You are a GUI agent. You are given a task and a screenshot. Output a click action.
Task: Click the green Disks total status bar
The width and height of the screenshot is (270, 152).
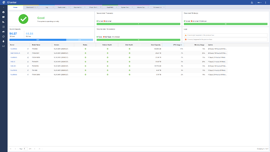point(225,24)
